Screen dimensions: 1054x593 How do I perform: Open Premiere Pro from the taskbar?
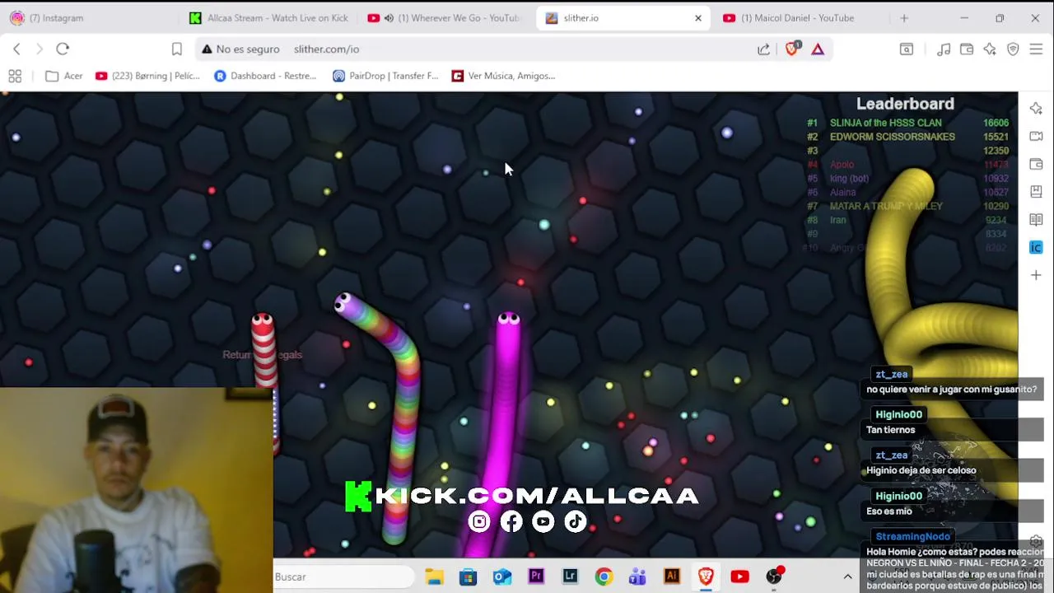point(536,577)
